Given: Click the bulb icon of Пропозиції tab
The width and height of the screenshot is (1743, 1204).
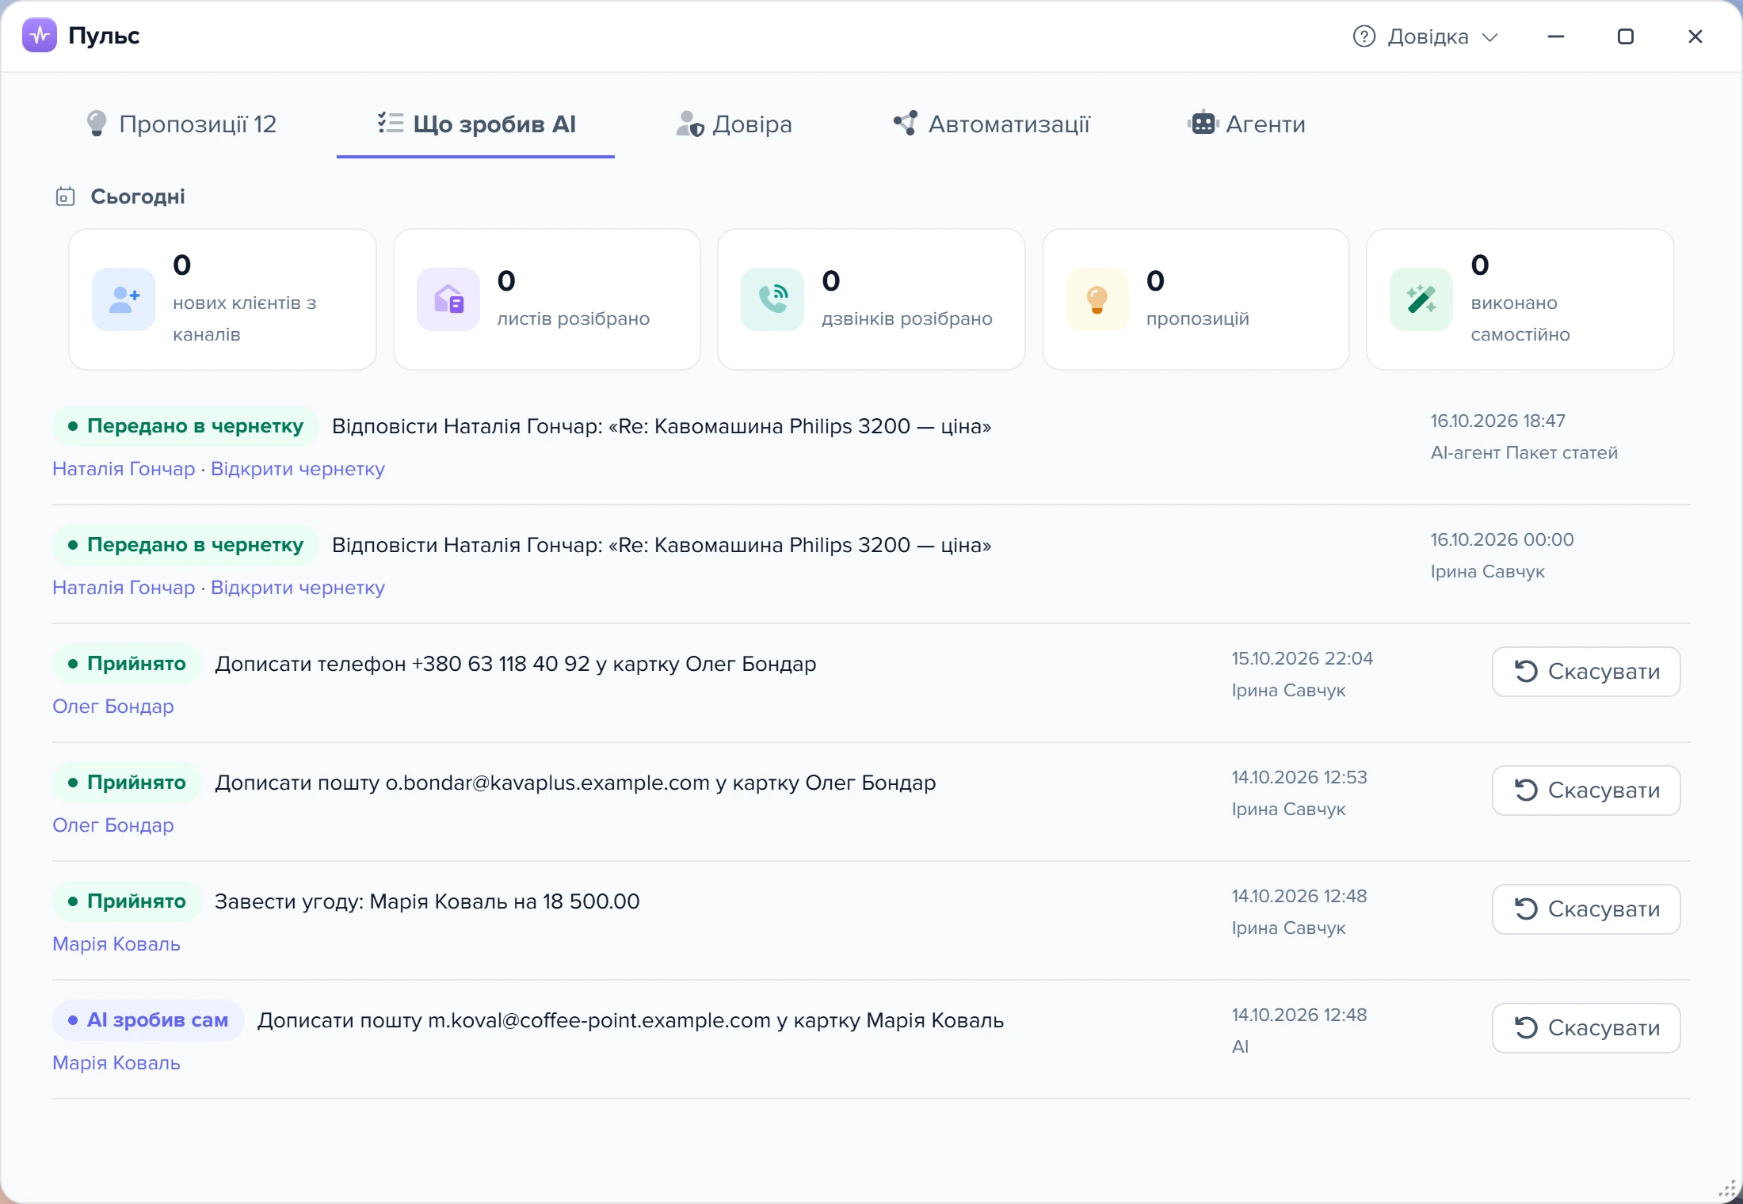Looking at the screenshot, I should pyautogui.click(x=97, y=124).
